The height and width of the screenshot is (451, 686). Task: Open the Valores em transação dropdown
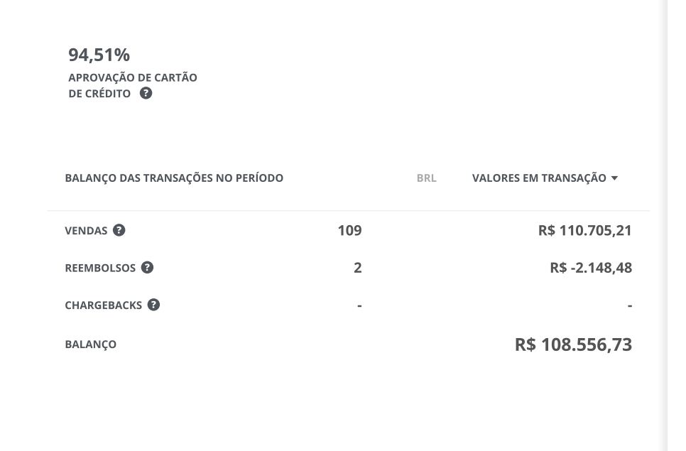[x=545, y=178]
